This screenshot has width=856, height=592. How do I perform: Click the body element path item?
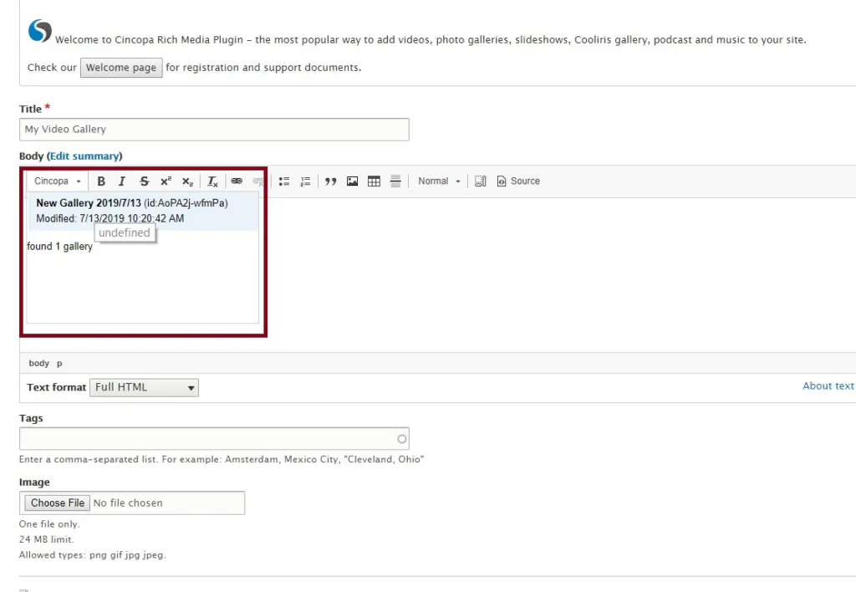[x=38, y=363]
